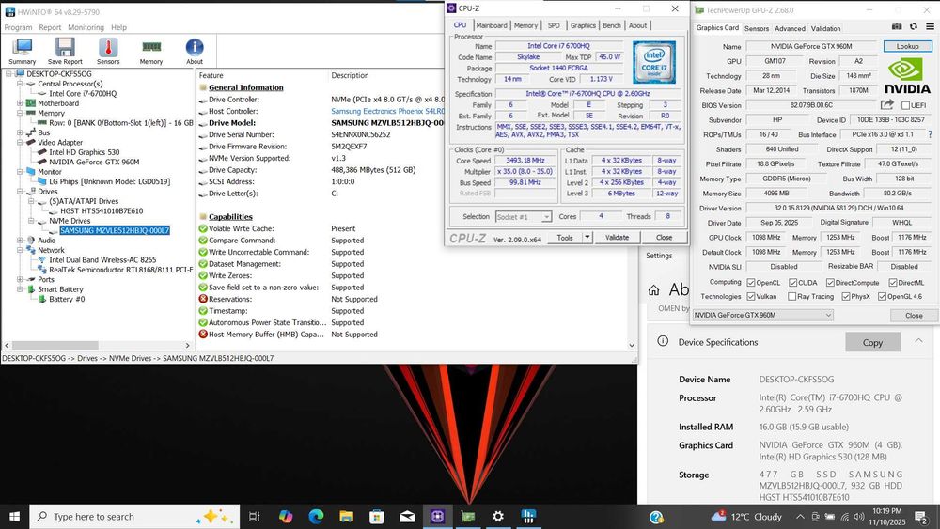Click the Close button in CPU-Z
This screenshot has width=940, height=529.
(x=664, y=237)
